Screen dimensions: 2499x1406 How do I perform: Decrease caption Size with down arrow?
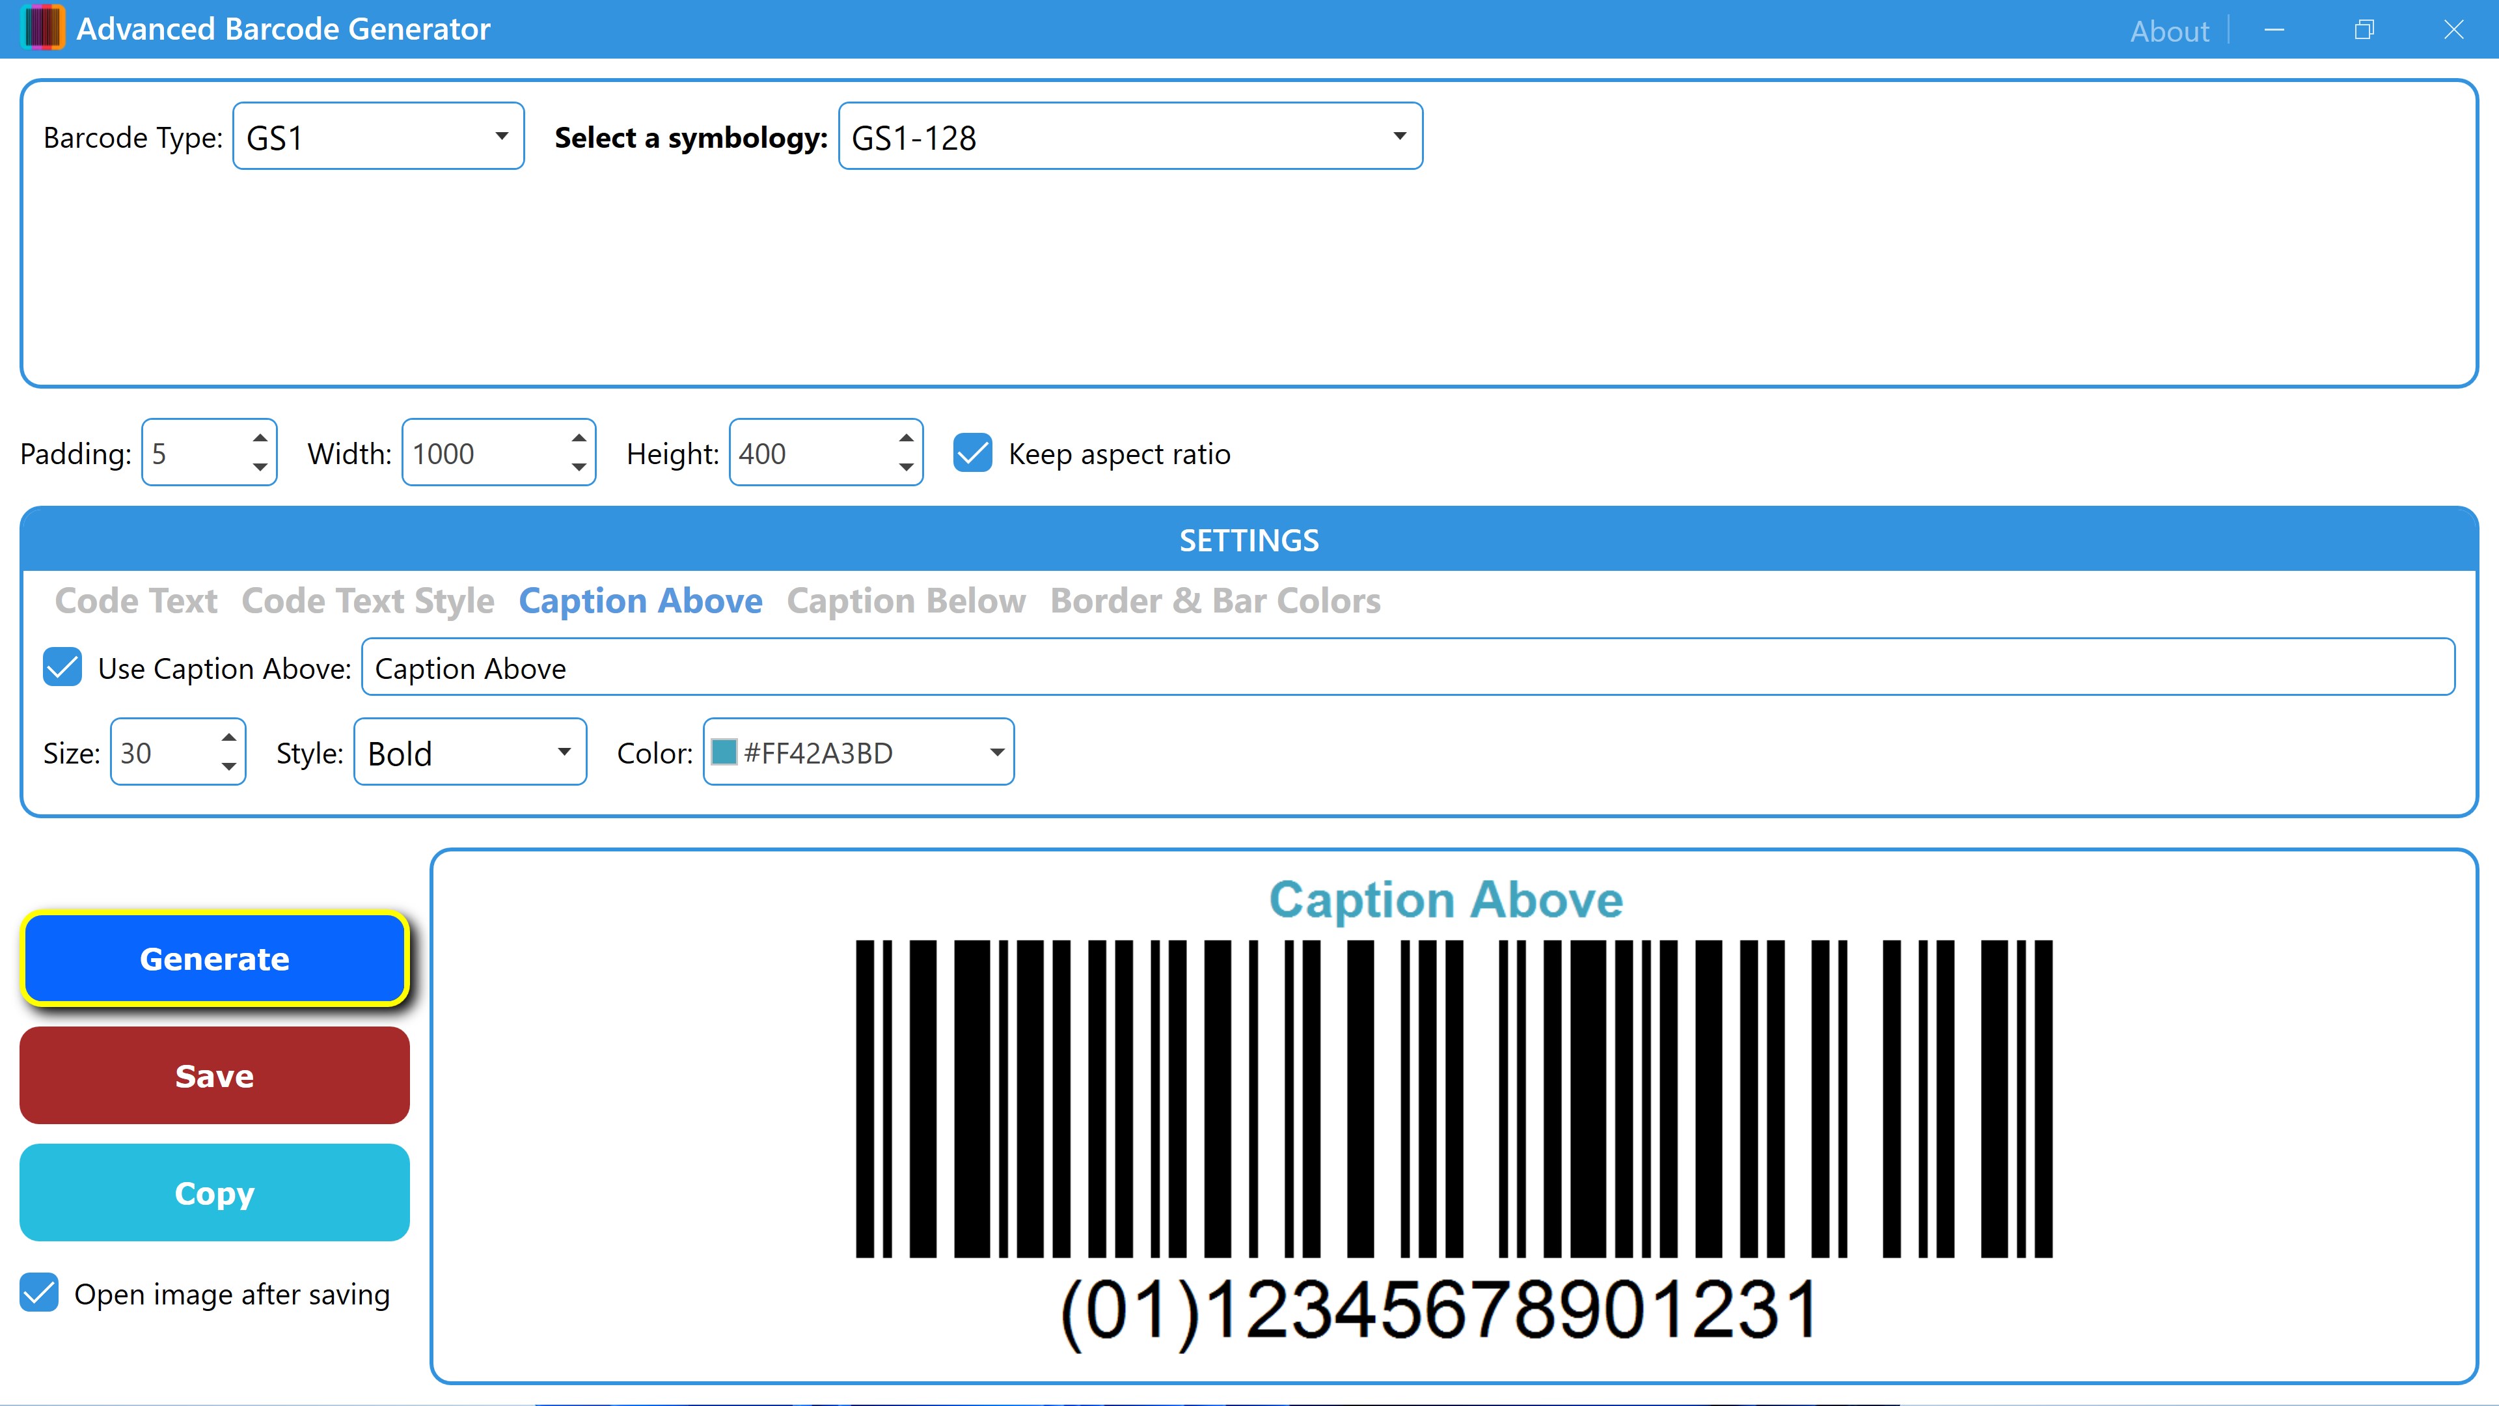click(x=229, y=767)
